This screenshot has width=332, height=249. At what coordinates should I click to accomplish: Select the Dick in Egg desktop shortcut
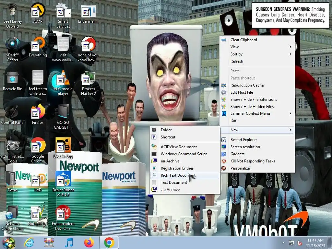click(63, 148)
